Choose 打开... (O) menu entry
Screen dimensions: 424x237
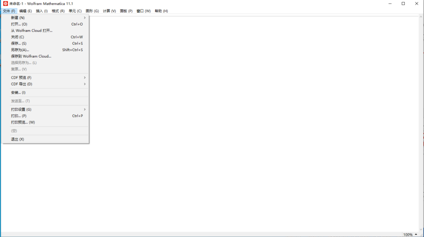pos(46,24)
